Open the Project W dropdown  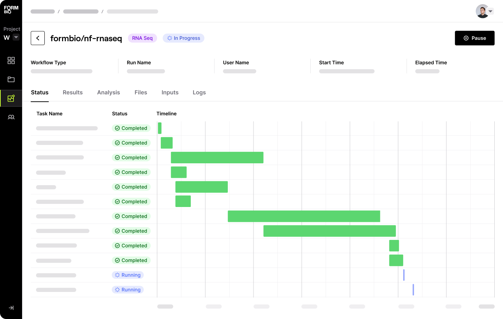click(16, 37)
